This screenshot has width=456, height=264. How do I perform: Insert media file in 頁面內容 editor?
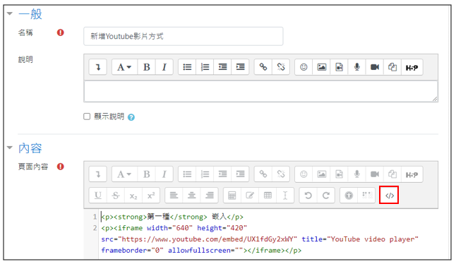coord(340,174)
